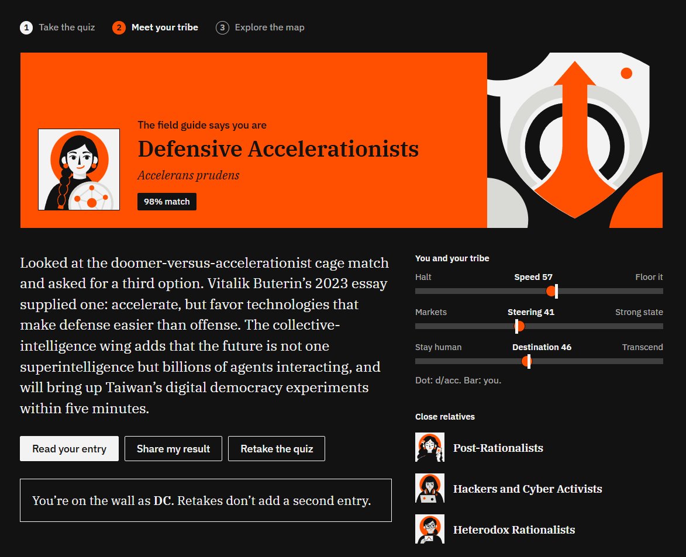Open the Heterodox Rationalists link
The width and height of the screenshot is (686, 557).
point(514,530)
